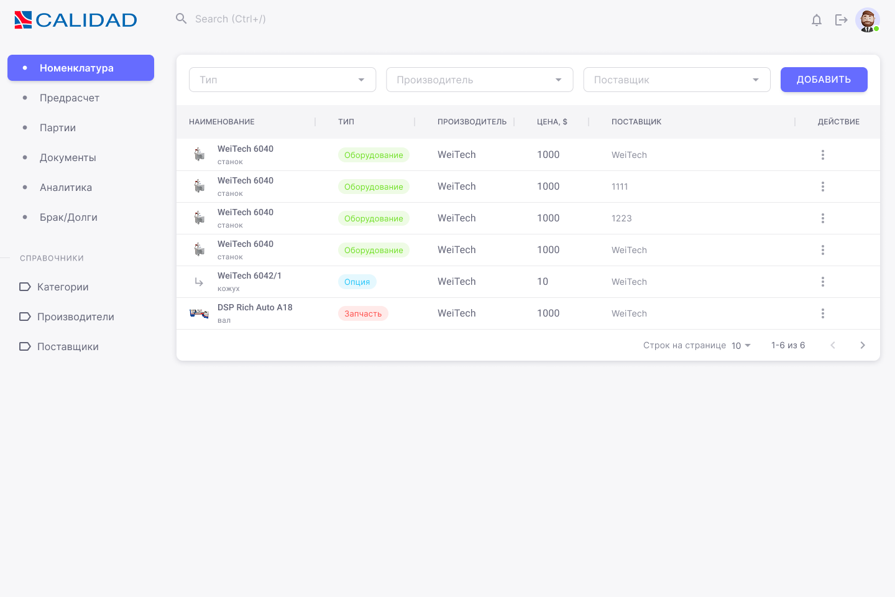
Task: Select the DSP Rich Auto A18 name
Action: tap(255, 307)
